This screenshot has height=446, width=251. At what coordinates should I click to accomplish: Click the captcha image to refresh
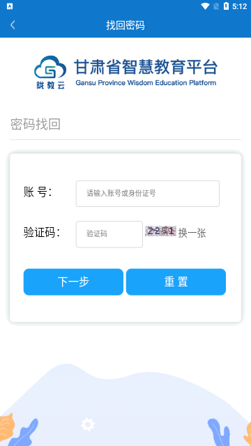pos(160,231)
